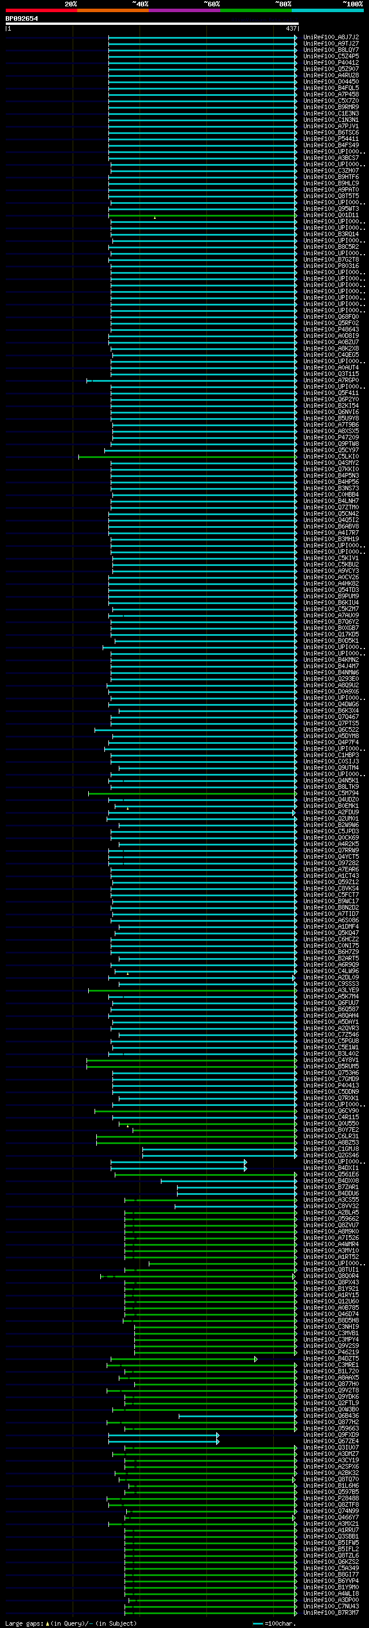369x1628 pixels.
Task: Select the UniRef100_P28488 label
Action: coord(331,1499)
